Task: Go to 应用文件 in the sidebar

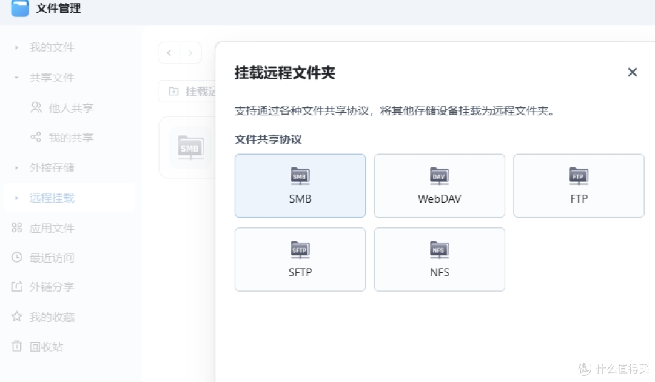Action: pos(52,228)
